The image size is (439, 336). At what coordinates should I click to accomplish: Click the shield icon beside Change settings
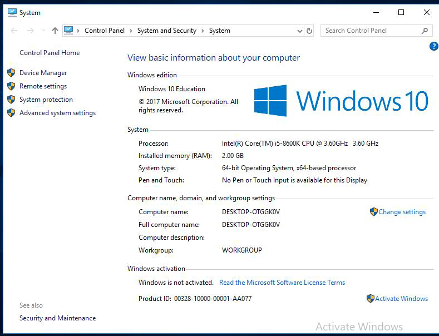coord(374,212)
